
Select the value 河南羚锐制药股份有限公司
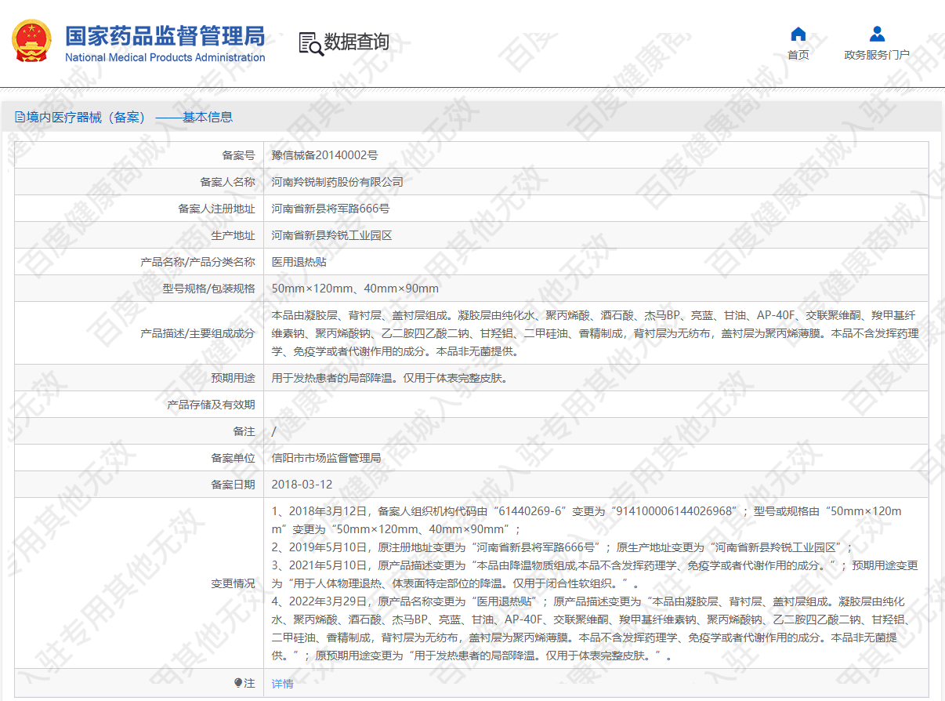338,182
